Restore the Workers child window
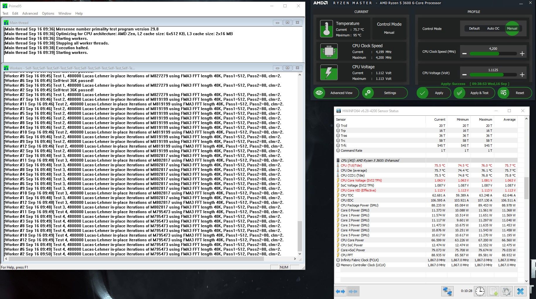The width and height of the screenshot is (536, 299). tap(287, 68)
